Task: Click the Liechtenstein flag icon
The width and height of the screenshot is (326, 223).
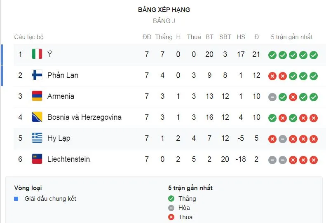Action: point(37,159)
